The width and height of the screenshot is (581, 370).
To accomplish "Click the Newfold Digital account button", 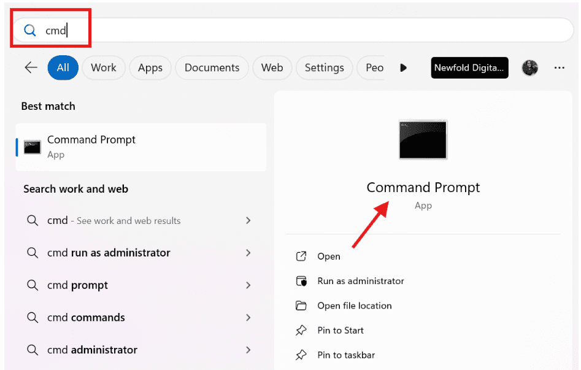I will coord(469,68).
